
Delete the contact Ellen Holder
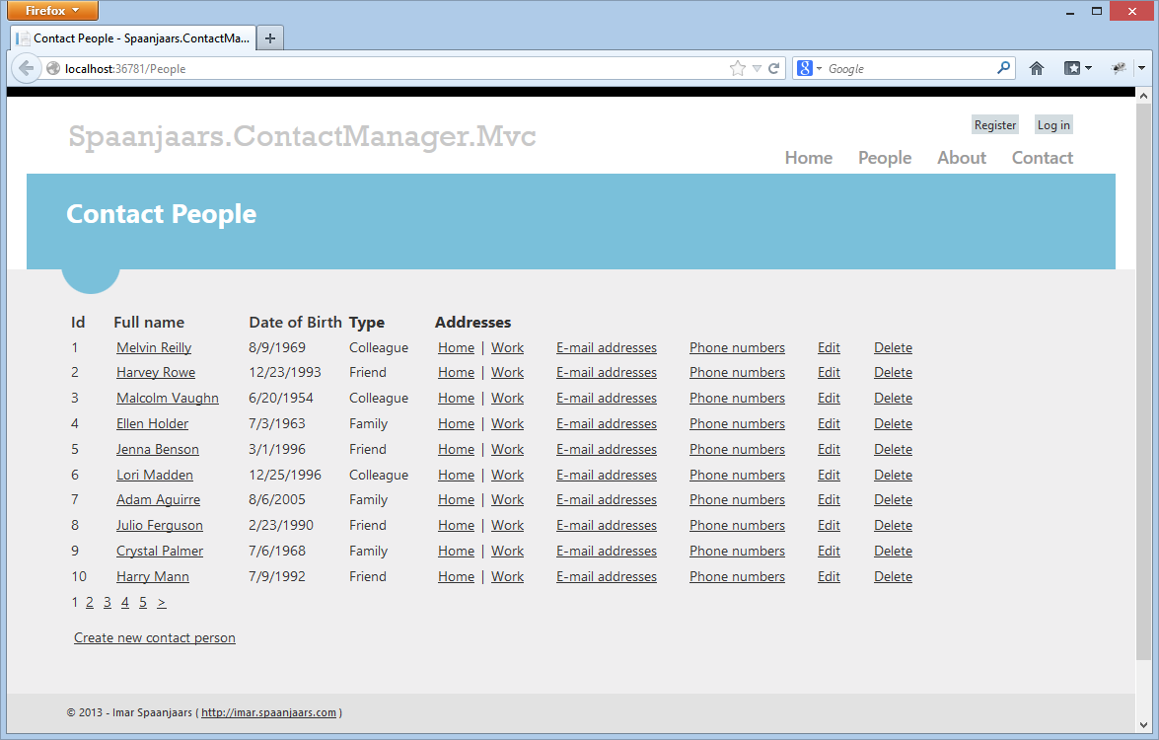point(893,423)
